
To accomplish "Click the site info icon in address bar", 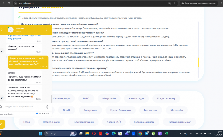I will [15, 3].
